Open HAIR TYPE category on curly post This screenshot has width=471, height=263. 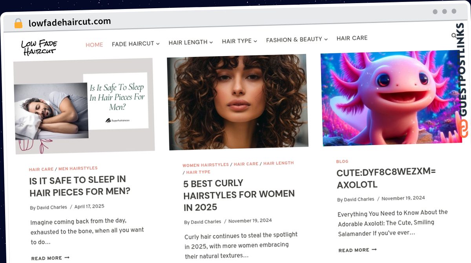[198, 172]
